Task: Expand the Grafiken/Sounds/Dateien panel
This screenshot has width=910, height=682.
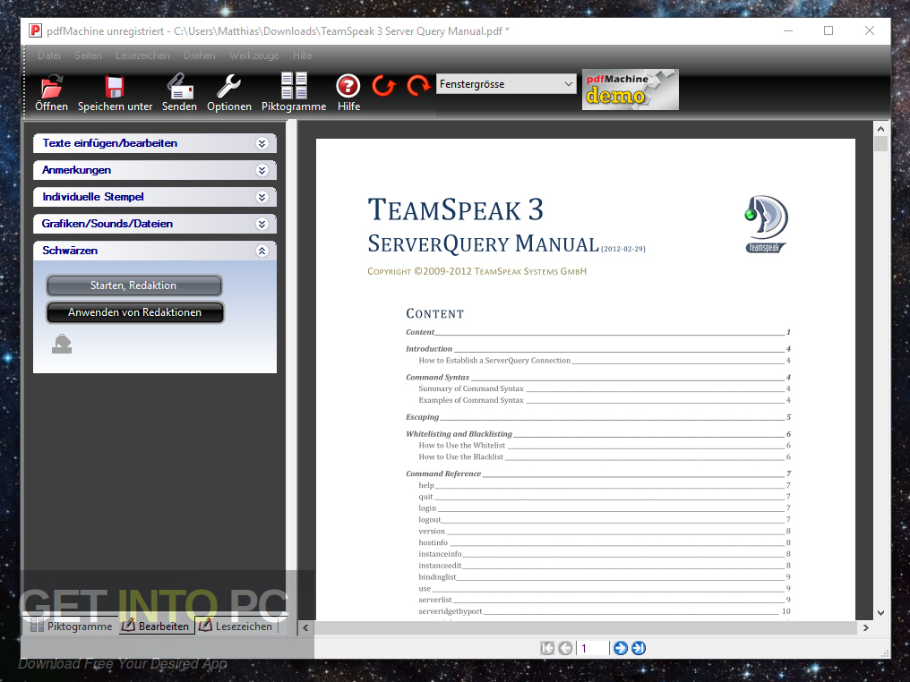Action: 262,224
